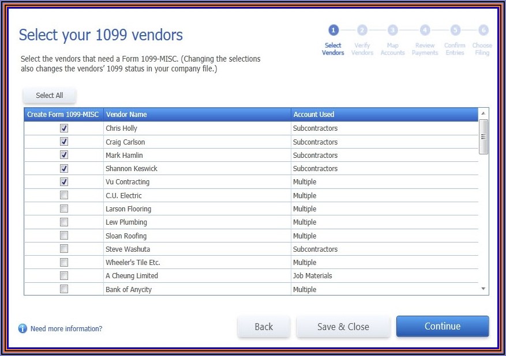Sort by the Account Used column header

[313, 115]
